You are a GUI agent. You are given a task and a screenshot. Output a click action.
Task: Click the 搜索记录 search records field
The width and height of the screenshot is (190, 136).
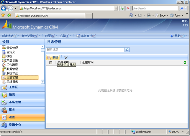pos(85,50)
